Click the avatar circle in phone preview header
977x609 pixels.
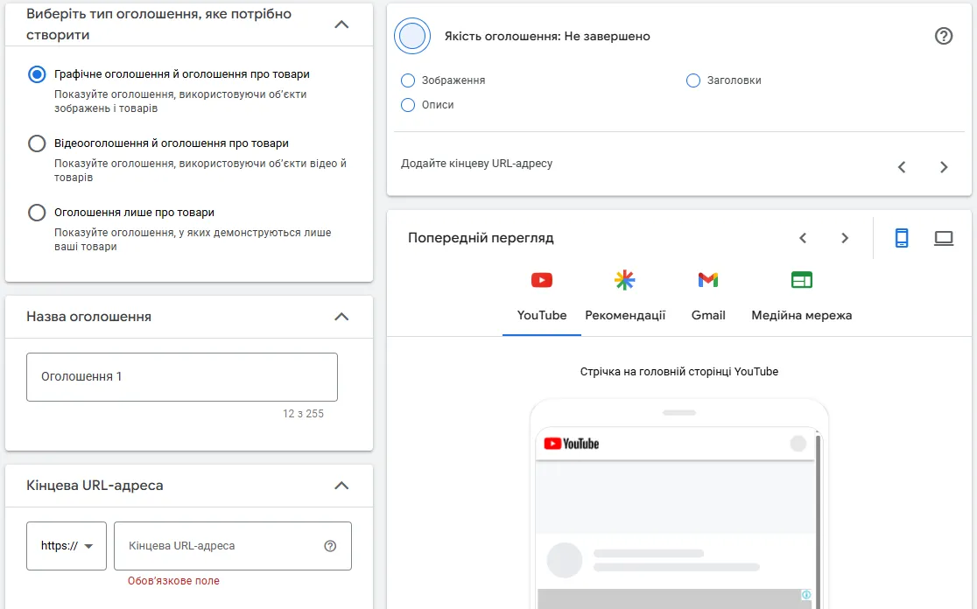(x=798, y=444)
